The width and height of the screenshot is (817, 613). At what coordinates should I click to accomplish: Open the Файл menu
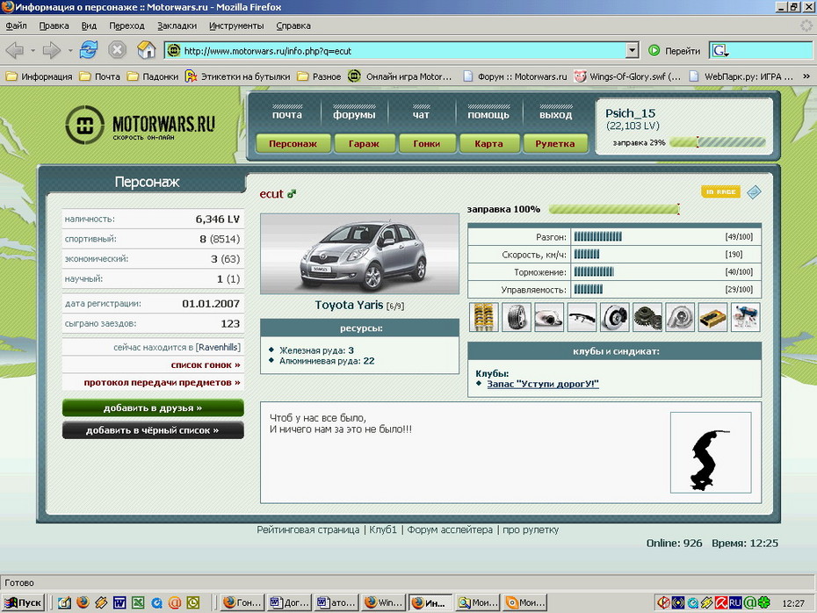[16, 25]
